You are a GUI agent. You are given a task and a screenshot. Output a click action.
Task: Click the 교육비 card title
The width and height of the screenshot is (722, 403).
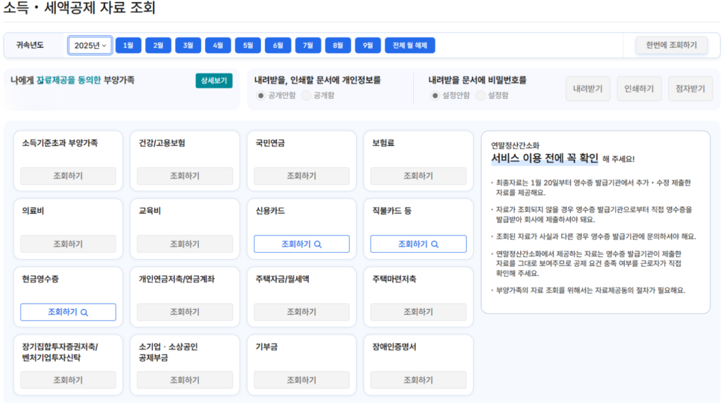click(149, 211)
